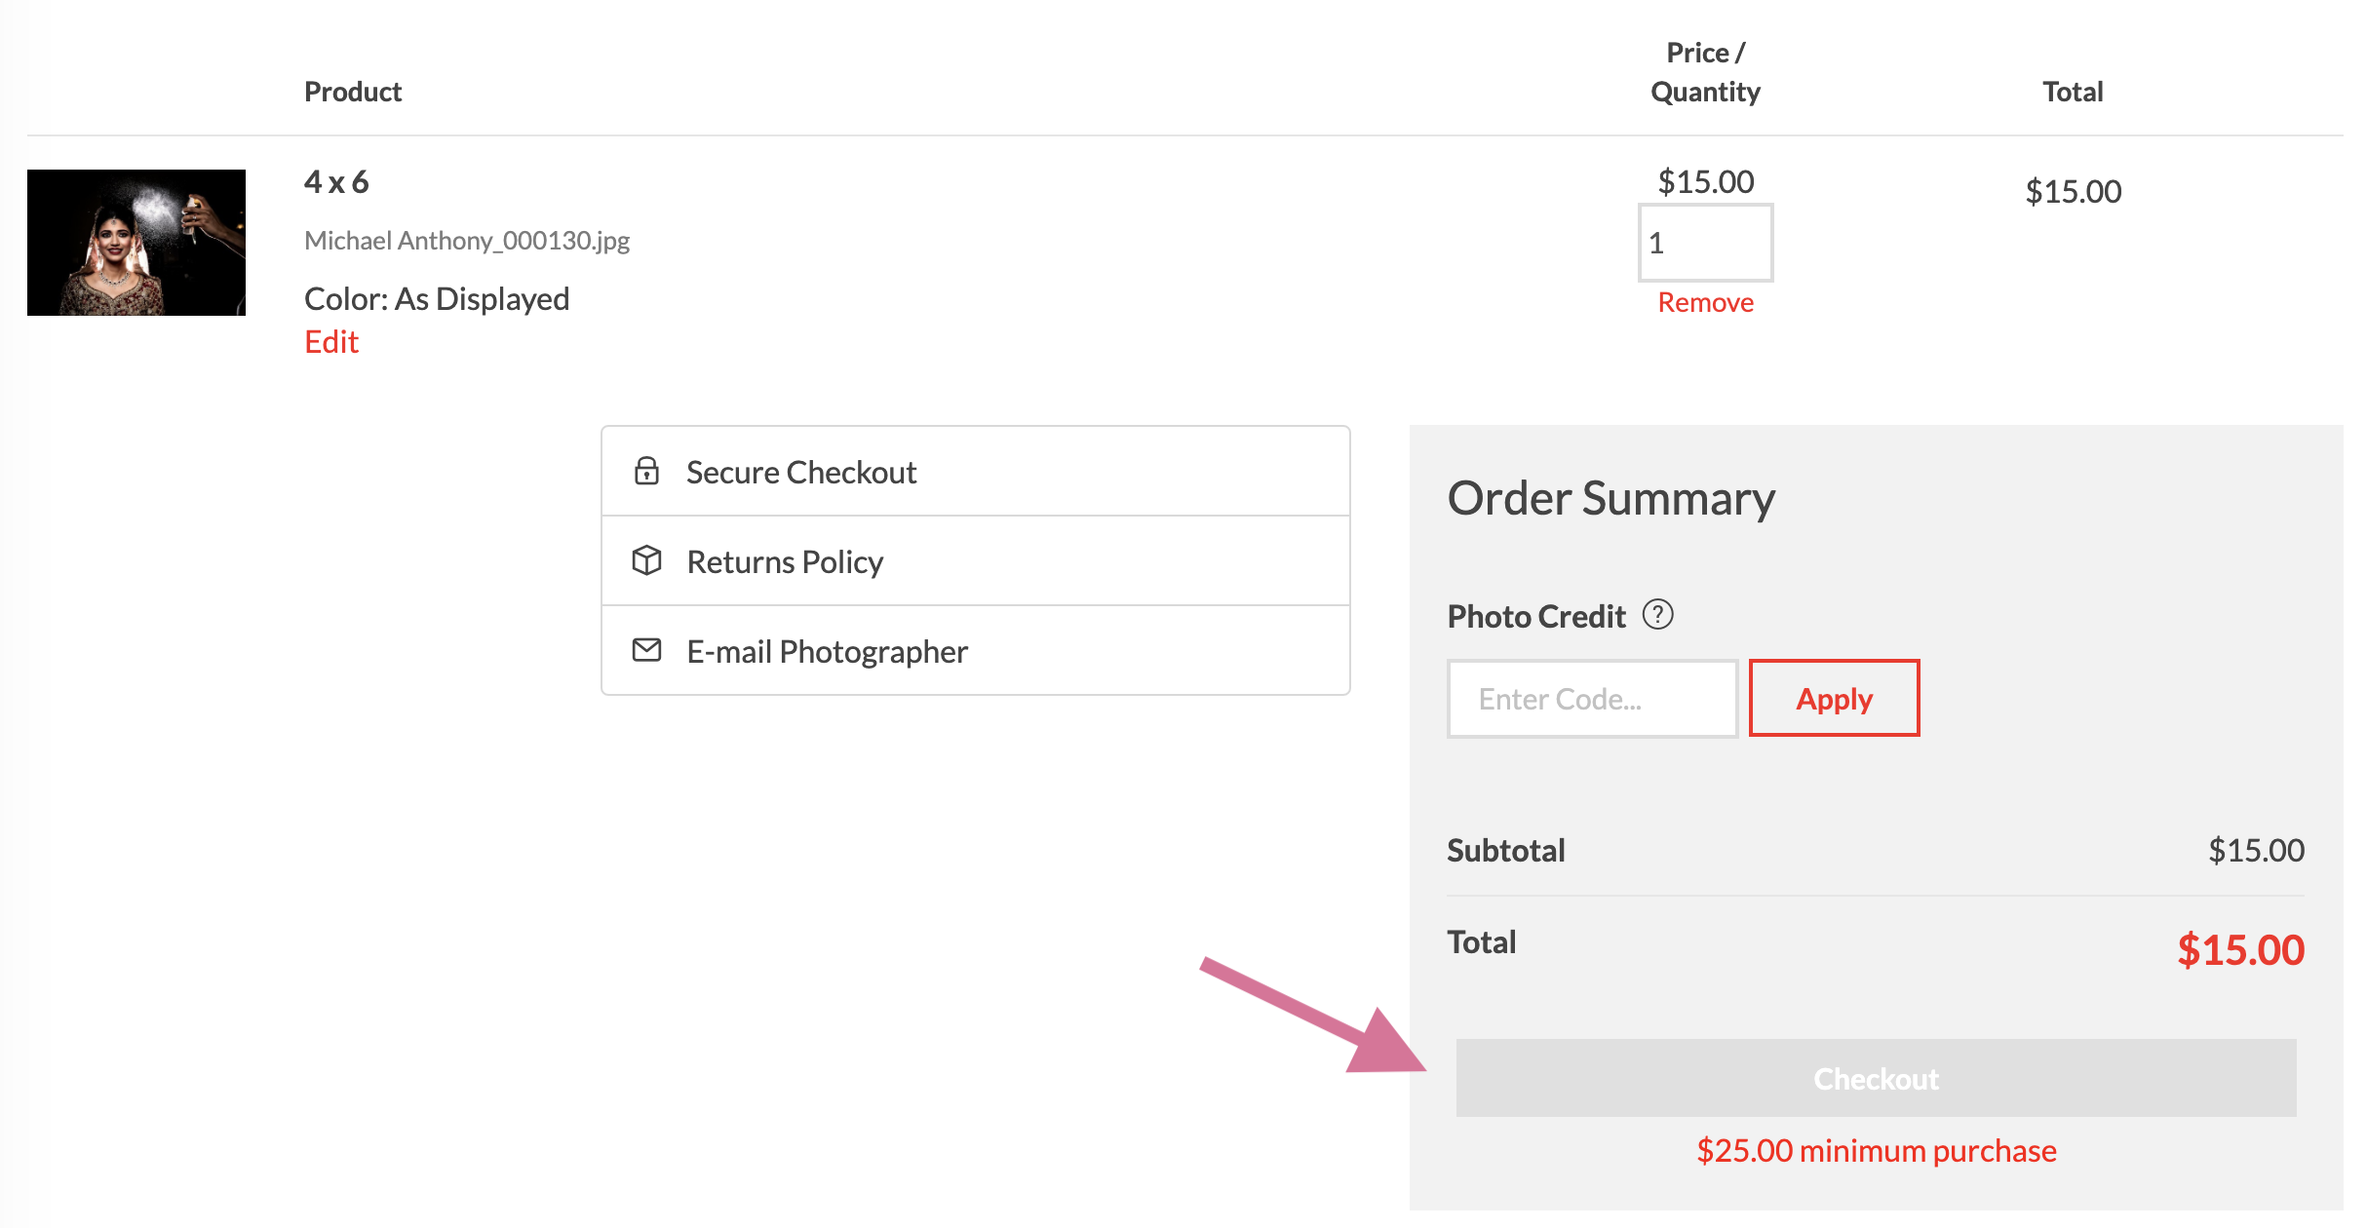Click the 4 x 6 product title
2367x1228 pixels.
[x=336, y=182]
